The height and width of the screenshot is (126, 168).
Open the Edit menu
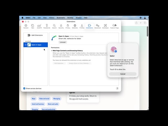[x=39, y=18]
